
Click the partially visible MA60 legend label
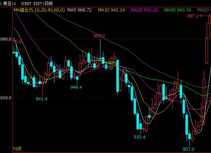pos(204,10)
